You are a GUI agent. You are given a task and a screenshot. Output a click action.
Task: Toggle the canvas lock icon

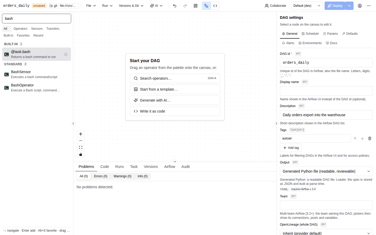(x=81, y=154)
